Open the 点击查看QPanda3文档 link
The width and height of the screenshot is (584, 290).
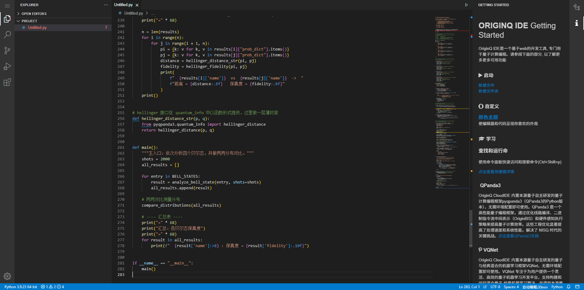518,236
